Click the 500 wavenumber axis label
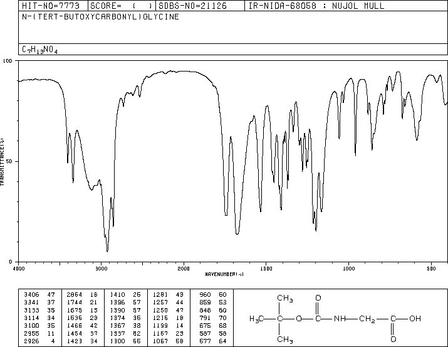The image size is (448, 347). [431, 269]
